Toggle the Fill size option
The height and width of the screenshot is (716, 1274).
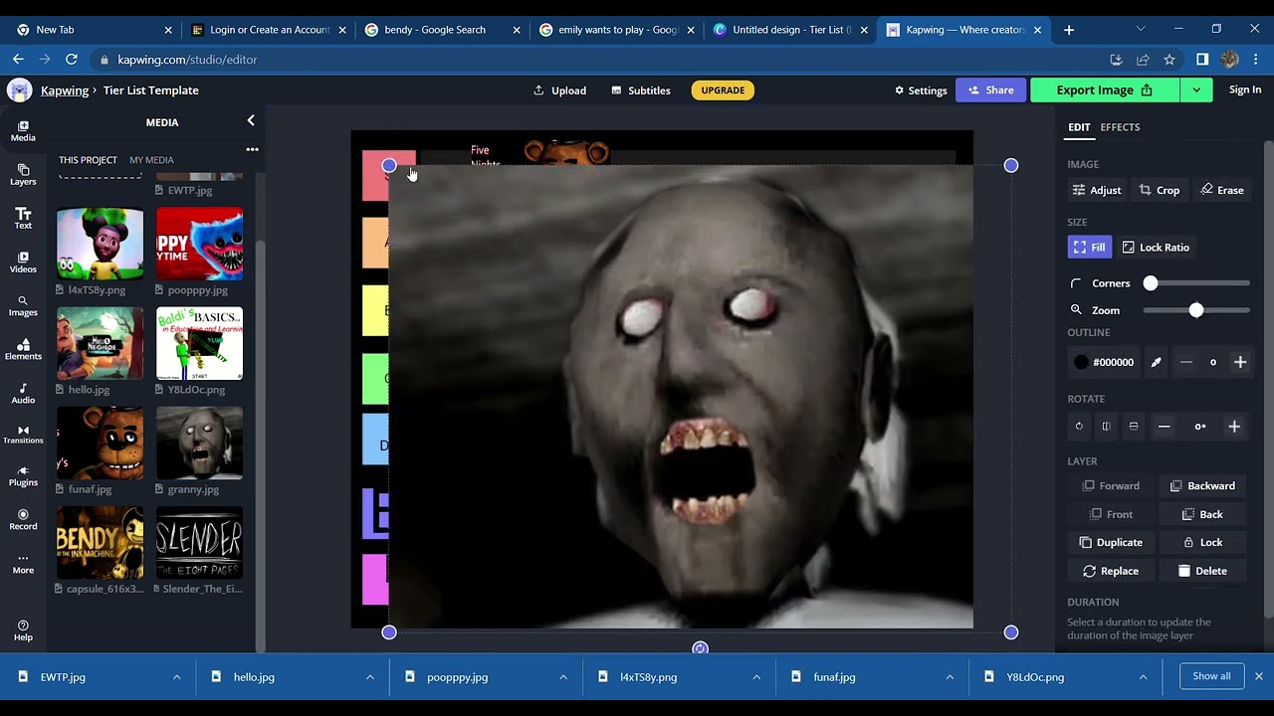(x=1089, y=247)
